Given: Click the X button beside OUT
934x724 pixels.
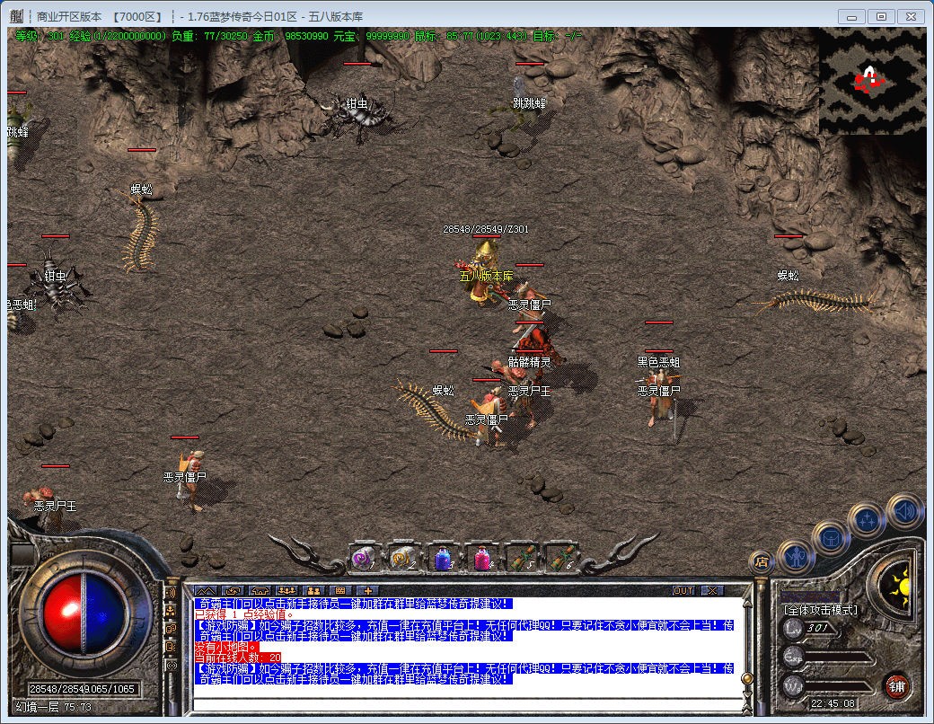Looking at the screenshot, I should (x=712, y=590).
